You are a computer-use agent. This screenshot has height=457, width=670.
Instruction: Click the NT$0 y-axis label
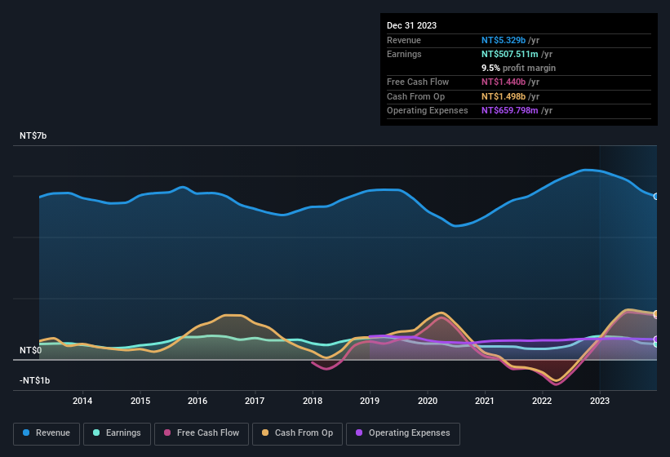point(30,350)
